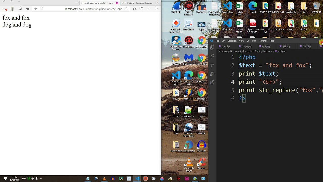Screen dimensions: 323x182
Task: Open a new browser tab
Action: [77, 3]
